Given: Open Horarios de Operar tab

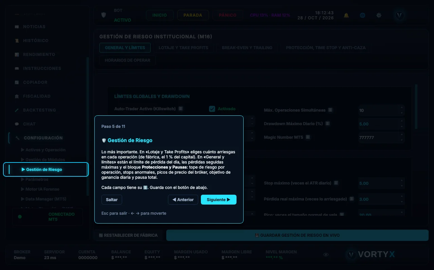Looking at the screenshot, I should 128,60.
